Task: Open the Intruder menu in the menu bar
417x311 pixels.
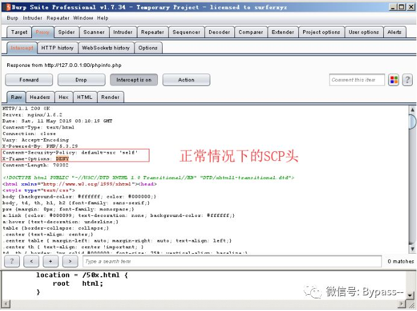Action: (33, 18)
